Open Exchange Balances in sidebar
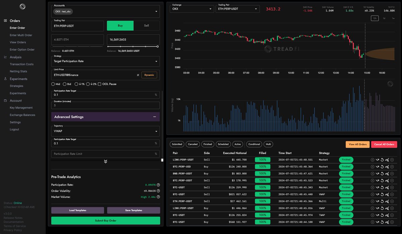402x234 pixels. pos(22,115)
